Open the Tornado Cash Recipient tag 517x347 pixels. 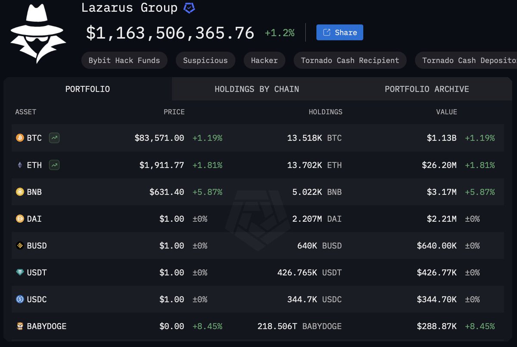click(350, 60)
